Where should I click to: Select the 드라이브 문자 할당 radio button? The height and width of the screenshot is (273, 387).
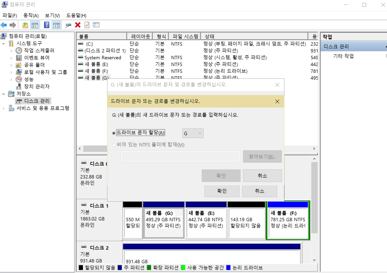(114, 133)
